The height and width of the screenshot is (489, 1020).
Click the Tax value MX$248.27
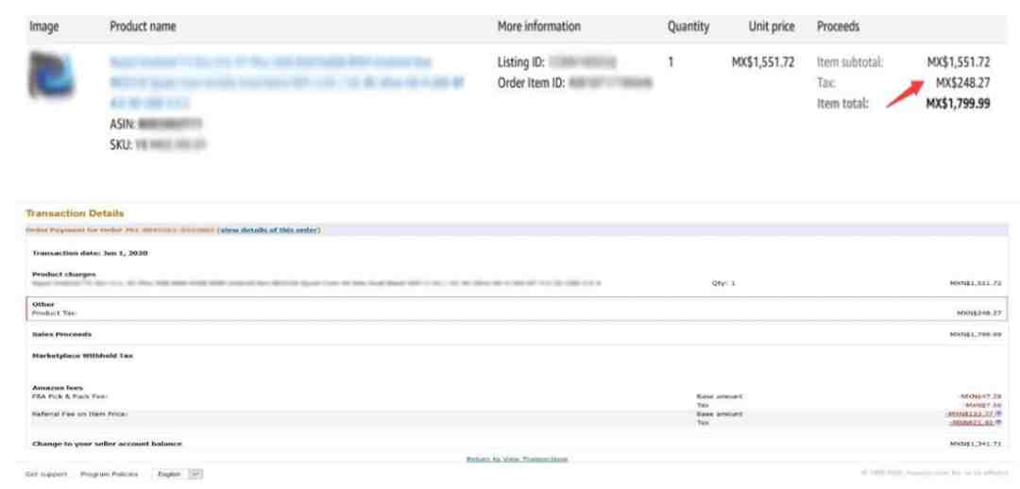[962, 83]
